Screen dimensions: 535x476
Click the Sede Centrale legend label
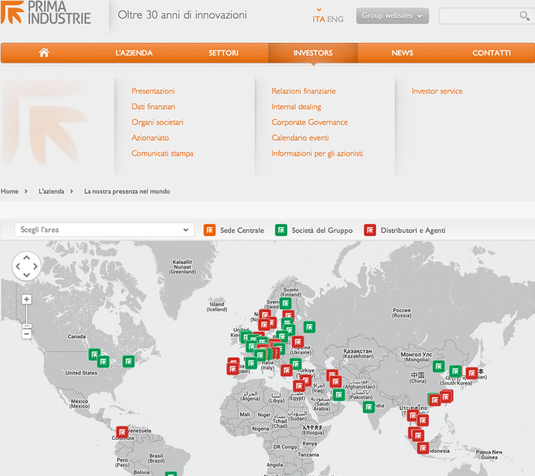(242, 230)
